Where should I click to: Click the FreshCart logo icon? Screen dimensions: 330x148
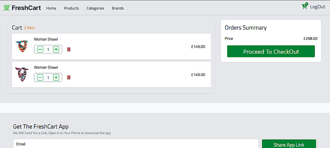pyautogui.click(x=7, y=8)
